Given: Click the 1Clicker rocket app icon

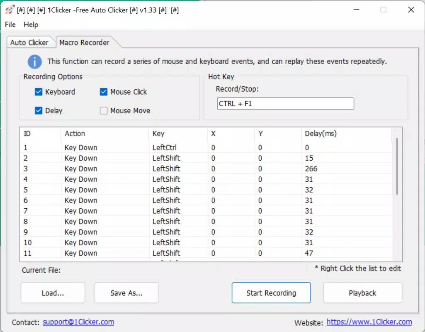Looking at the screenshot, I should (x=10, y=10).
